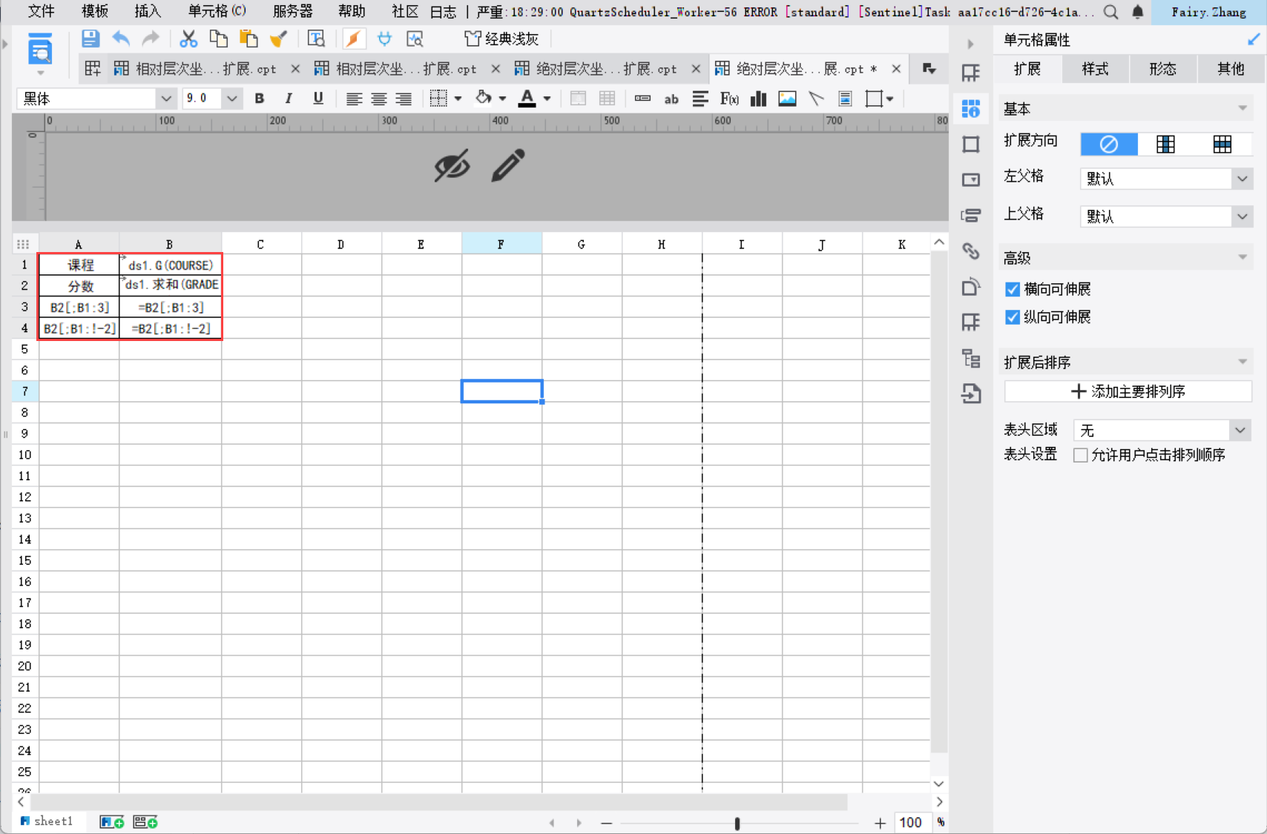Select cell attributes icon in side strip
Screen dimensions: 1267x834
click(x=971, y=109)
